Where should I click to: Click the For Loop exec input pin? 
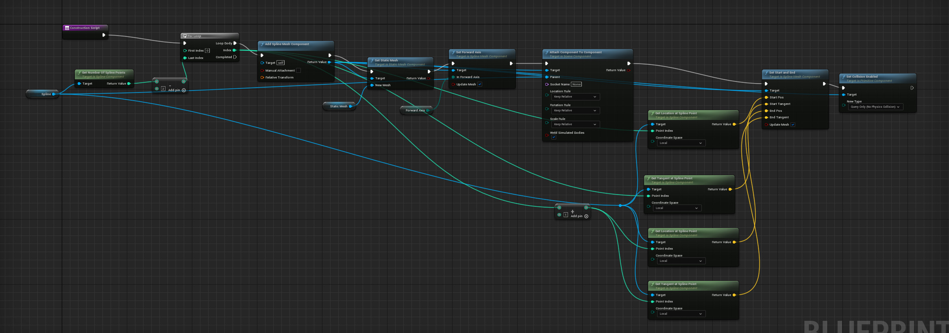[x=185, y=43]
